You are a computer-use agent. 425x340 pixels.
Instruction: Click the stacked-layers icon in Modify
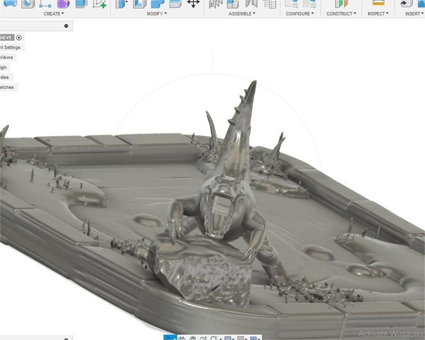point(175,4)
